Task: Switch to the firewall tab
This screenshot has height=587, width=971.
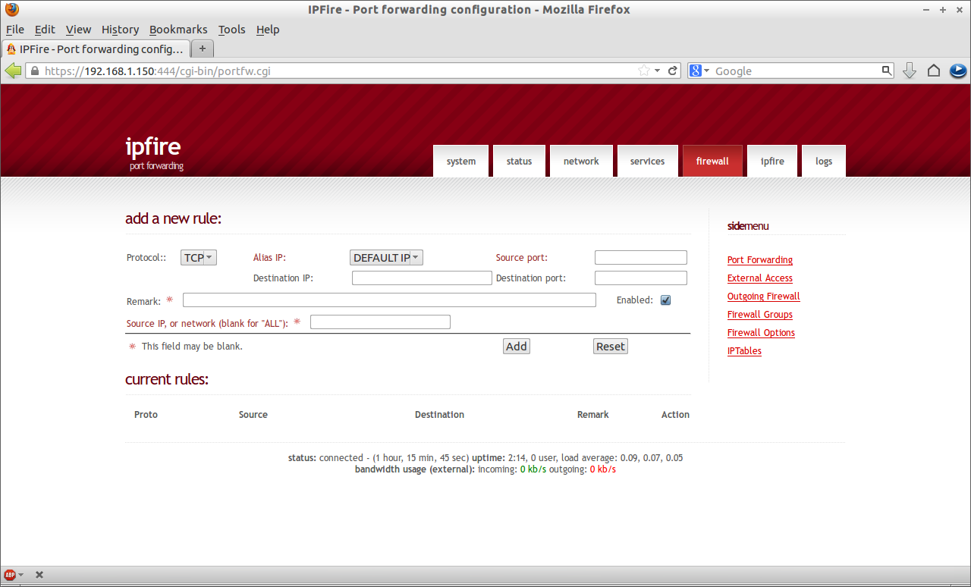Action: (x=712, y=161)
